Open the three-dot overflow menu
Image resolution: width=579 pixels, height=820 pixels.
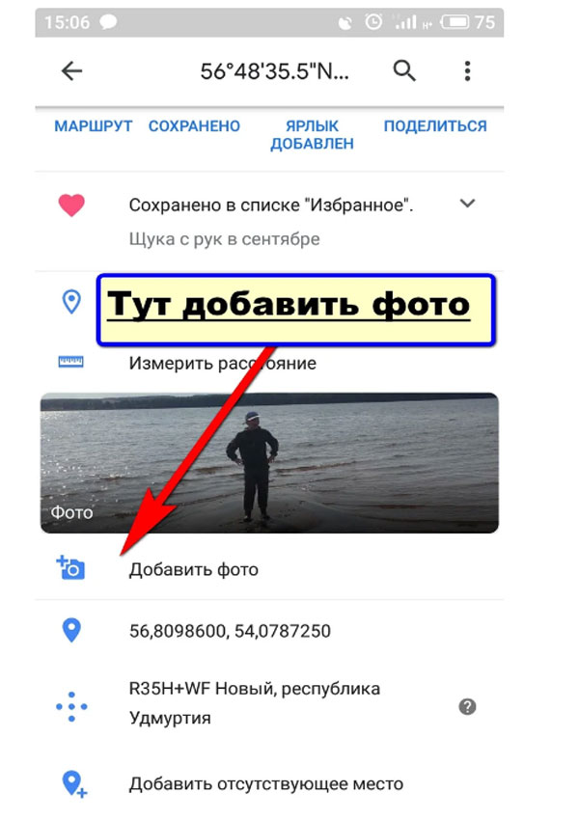pos(467,71)
